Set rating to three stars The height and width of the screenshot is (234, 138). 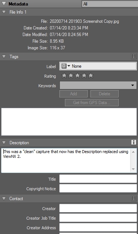77,76
